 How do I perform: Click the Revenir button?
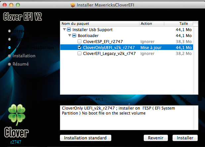[156, 138]
